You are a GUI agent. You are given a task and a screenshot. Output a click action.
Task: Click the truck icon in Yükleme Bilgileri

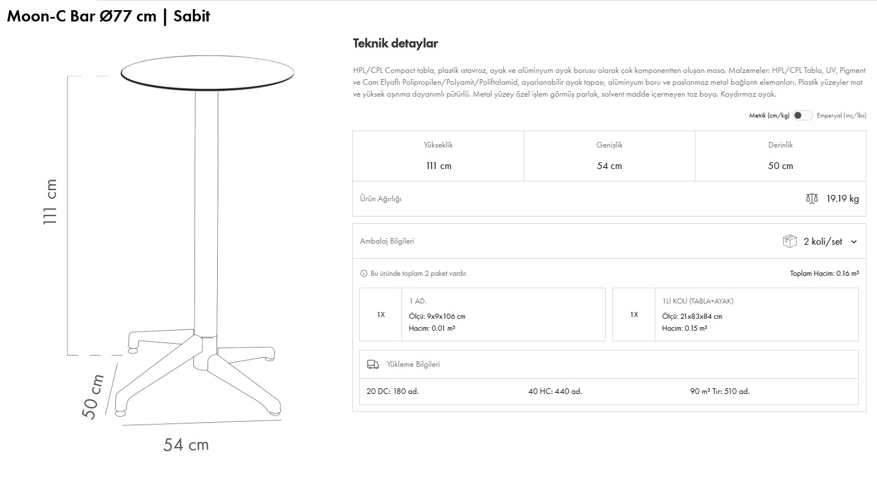(x=373, y=365)
